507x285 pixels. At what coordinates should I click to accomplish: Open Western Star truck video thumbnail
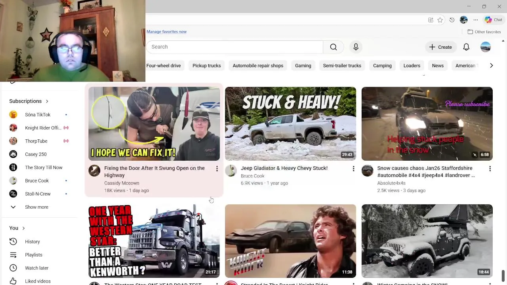154,241
